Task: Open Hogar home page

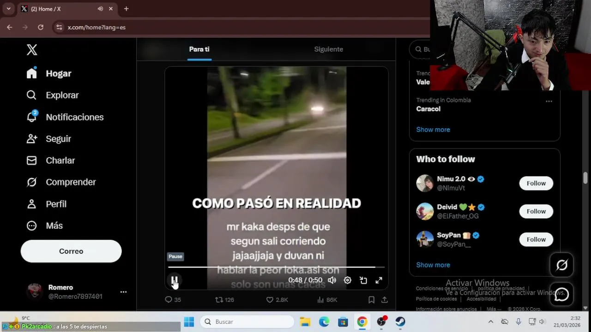Action: pos(49,73)
